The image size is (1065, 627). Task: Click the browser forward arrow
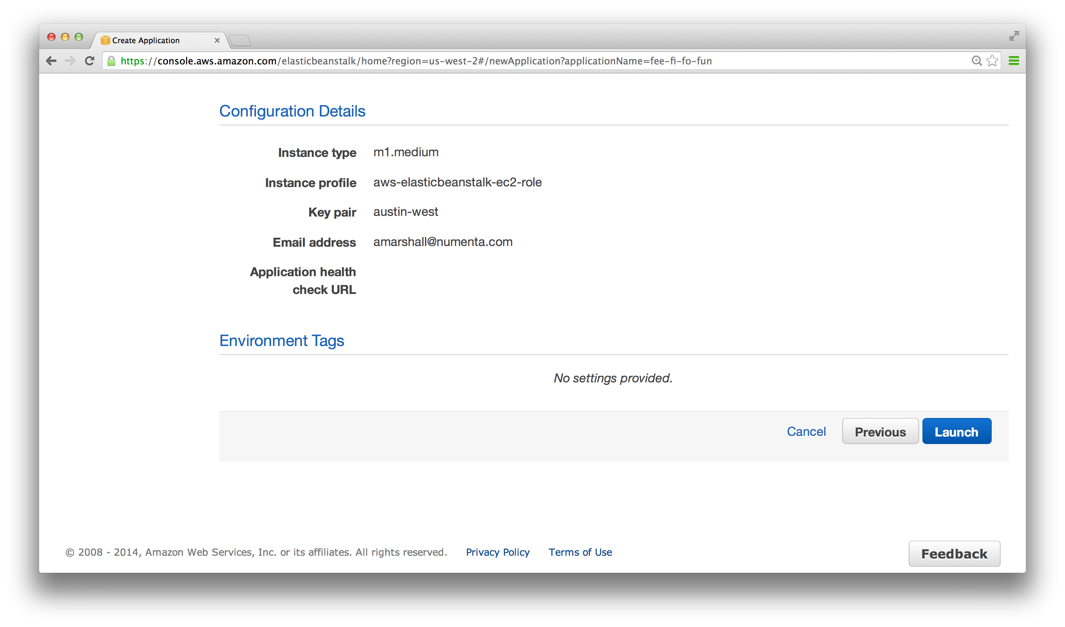point(70,61)
